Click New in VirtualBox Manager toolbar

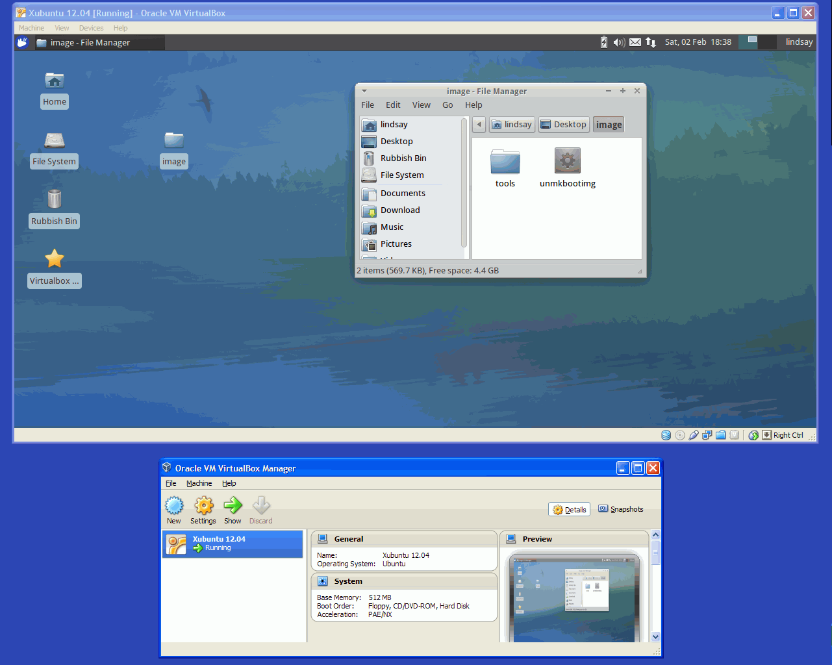pyautogui.click(x=174, y=510)
